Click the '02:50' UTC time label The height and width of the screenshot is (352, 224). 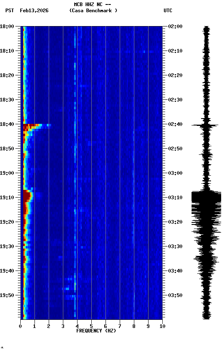click(x=175, y=149)
